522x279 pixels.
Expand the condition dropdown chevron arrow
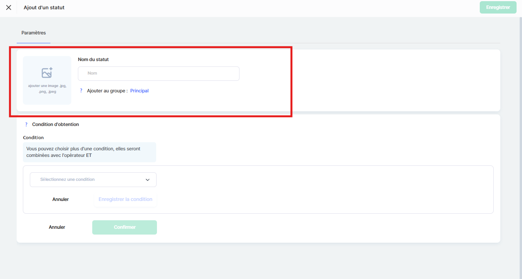tap(147, 180)
